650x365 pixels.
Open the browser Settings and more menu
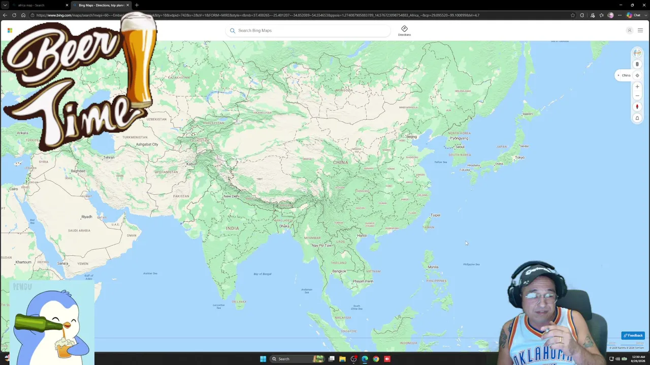point(620,15)
